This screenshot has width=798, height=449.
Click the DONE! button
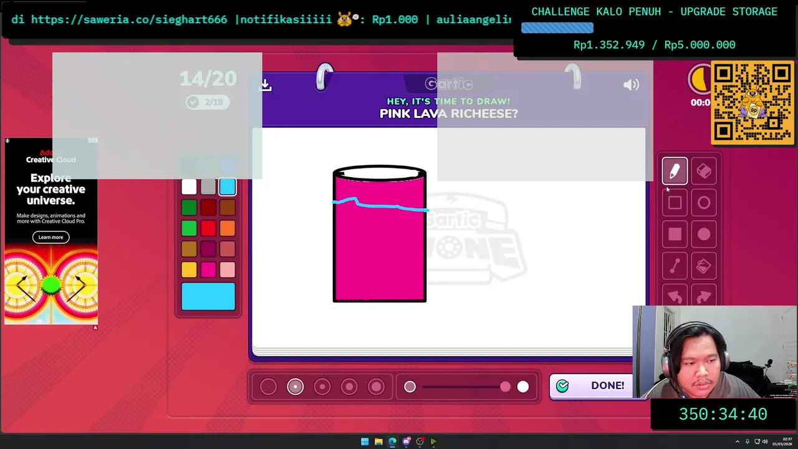(591, 385)
